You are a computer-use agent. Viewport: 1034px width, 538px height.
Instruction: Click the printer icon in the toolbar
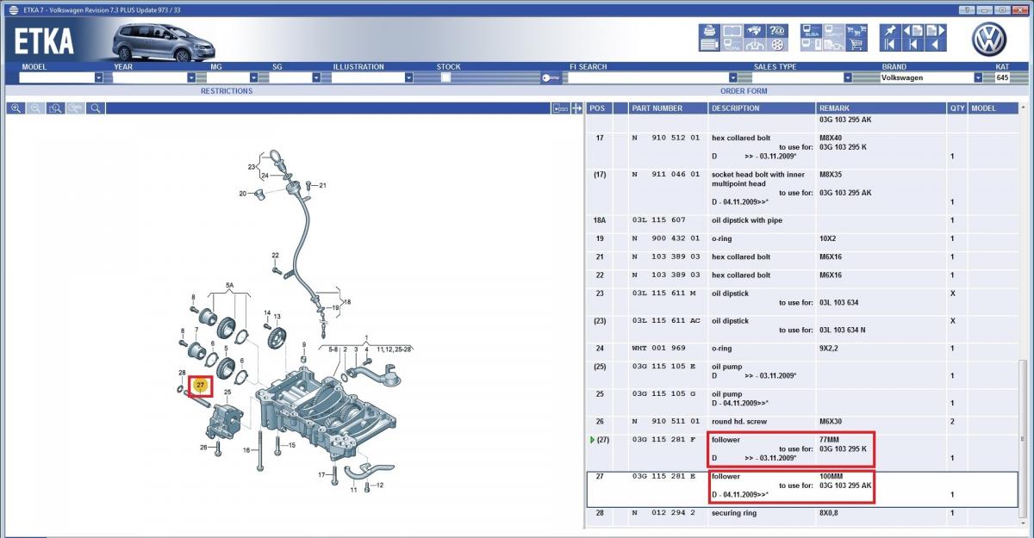[709, 30]
